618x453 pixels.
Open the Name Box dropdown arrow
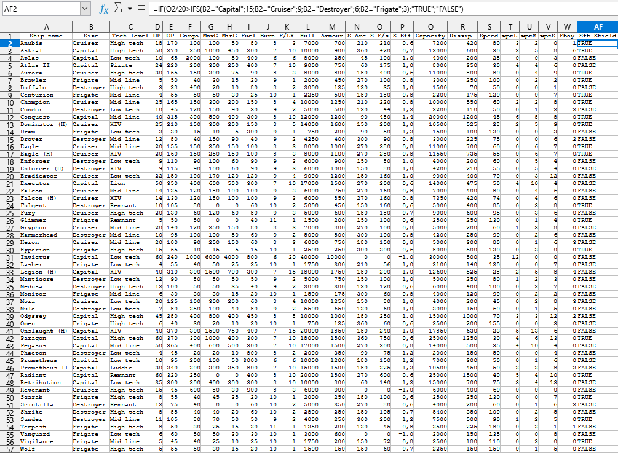85,9
